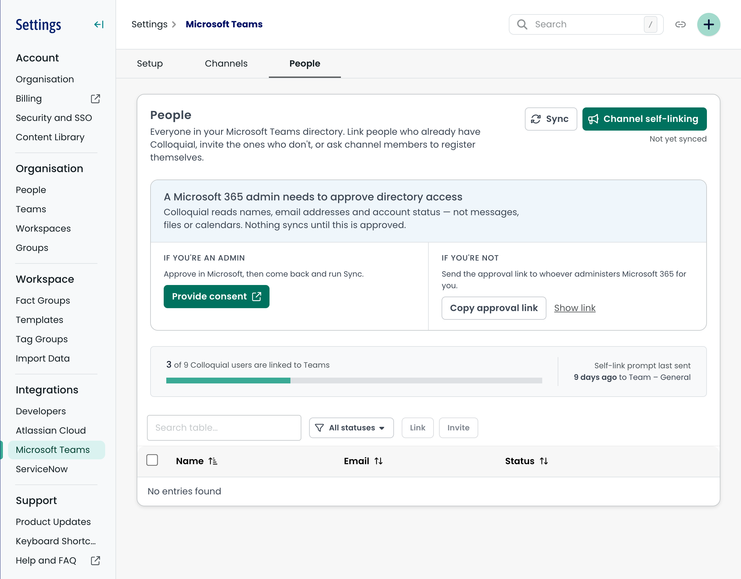741x579 pixels.
Task: Sort table by Status column icon
Action: click(x=544, y=461)
